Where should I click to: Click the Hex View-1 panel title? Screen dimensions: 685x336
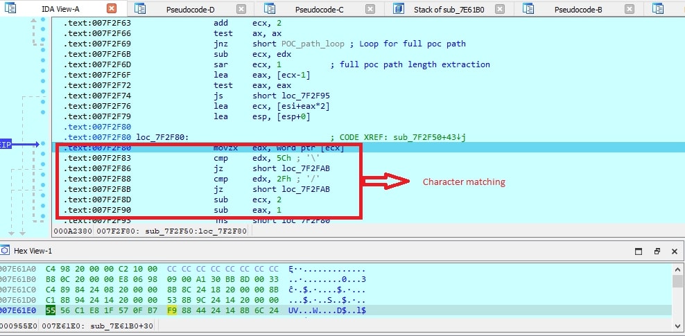(x=33, y=251)
